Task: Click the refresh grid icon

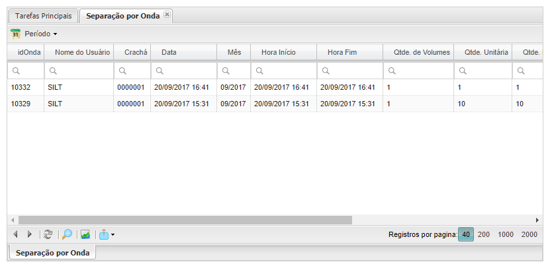Action: tap(48, 234)
